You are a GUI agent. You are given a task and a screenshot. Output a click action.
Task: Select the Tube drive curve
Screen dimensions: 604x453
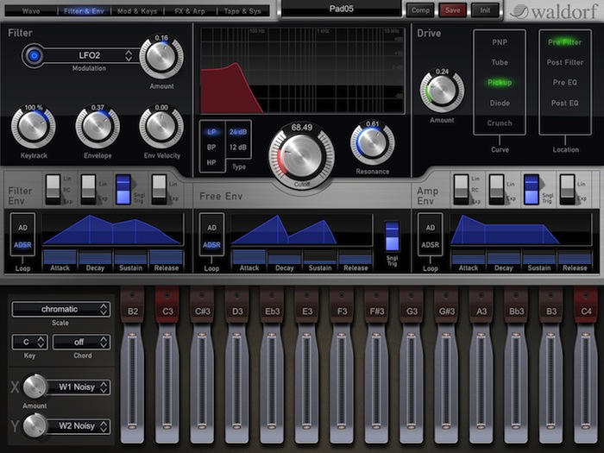500,62
